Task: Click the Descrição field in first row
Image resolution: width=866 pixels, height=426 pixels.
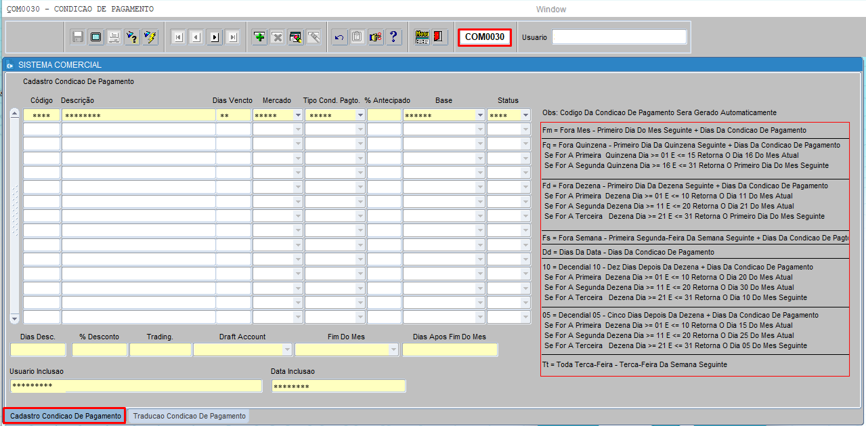Action: pyautogui.click(x=137, y=116)
